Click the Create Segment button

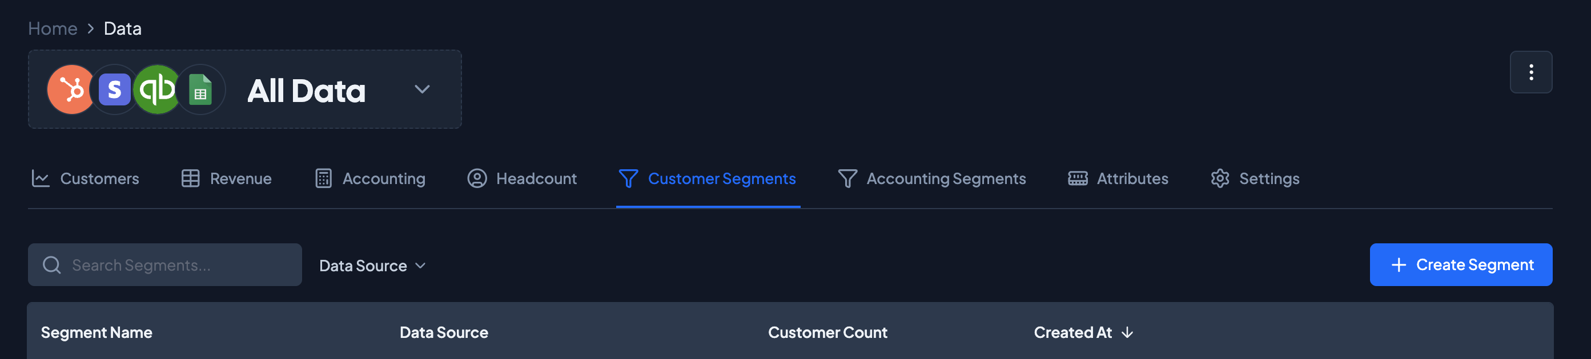tap(1461, 265)
